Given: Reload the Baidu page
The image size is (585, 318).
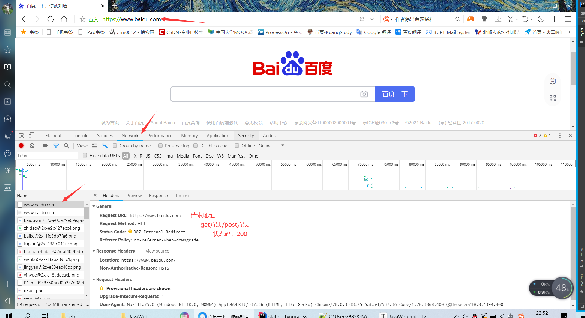Looking at the screenshot, I should pyautogui.click(x=51, y=19).
